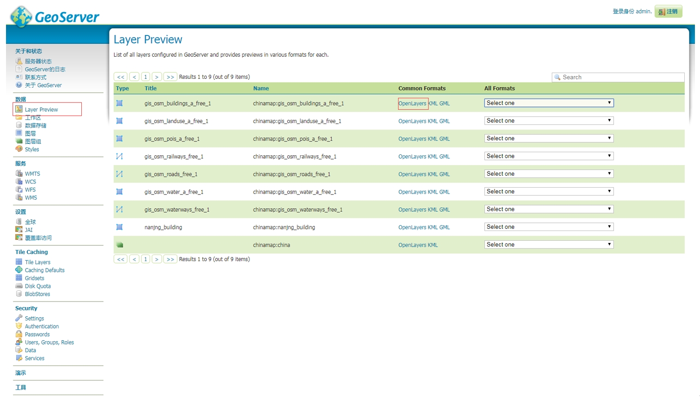Viewport: 700px width, 402px height.
Task: Click the Passwords lock icon
Action: click(x=19, y=334)
